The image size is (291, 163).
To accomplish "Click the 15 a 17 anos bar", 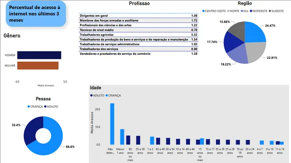I will click(208, 142).
